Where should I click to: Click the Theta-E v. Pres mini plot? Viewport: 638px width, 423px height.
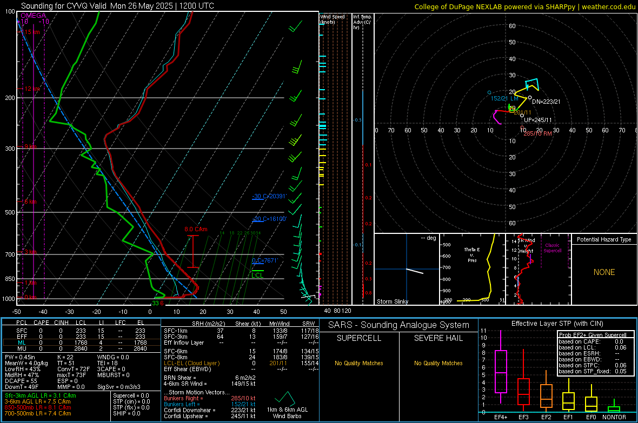pyautogui.click(x=473, y=269)
